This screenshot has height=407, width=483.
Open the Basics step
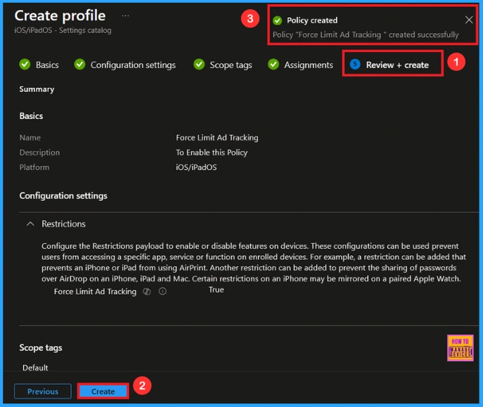point(47,65)
